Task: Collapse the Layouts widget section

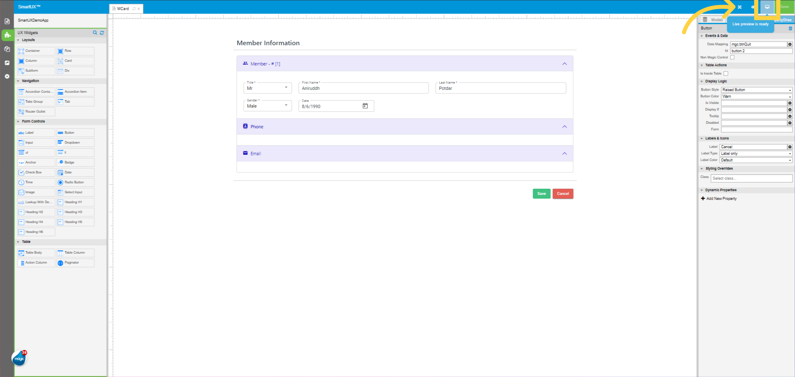Action: [x=18, y=40]
